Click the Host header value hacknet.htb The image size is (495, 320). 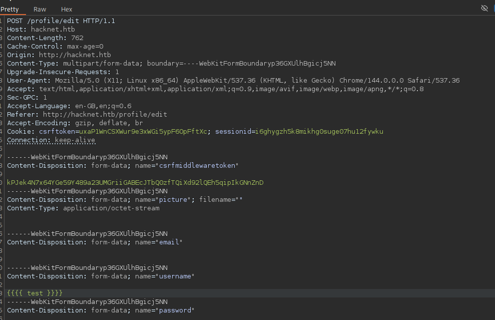(53, 30)
